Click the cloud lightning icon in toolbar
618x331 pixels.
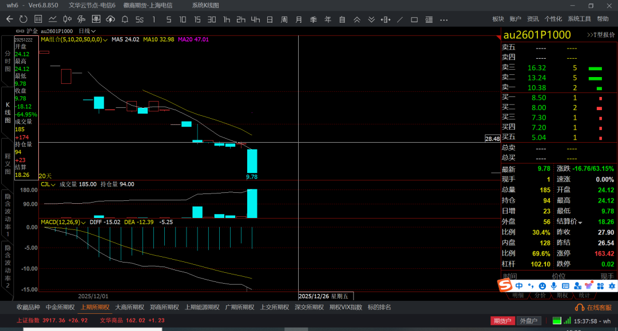point(110,19)
